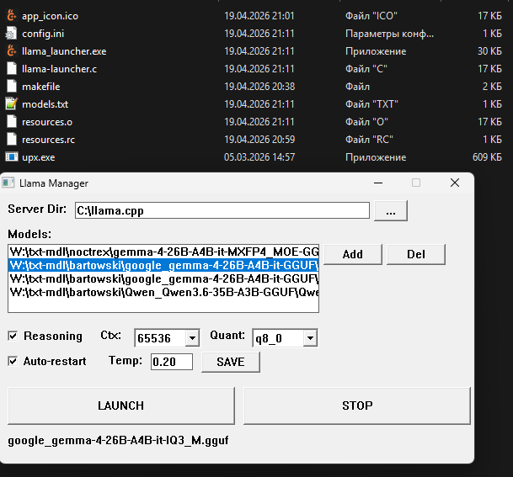Select the Qwen_Qwen3.6-35B-A3B-GGUF model entry
The width and height of the screenshot is (513, 477).
[x=163, y=292]
